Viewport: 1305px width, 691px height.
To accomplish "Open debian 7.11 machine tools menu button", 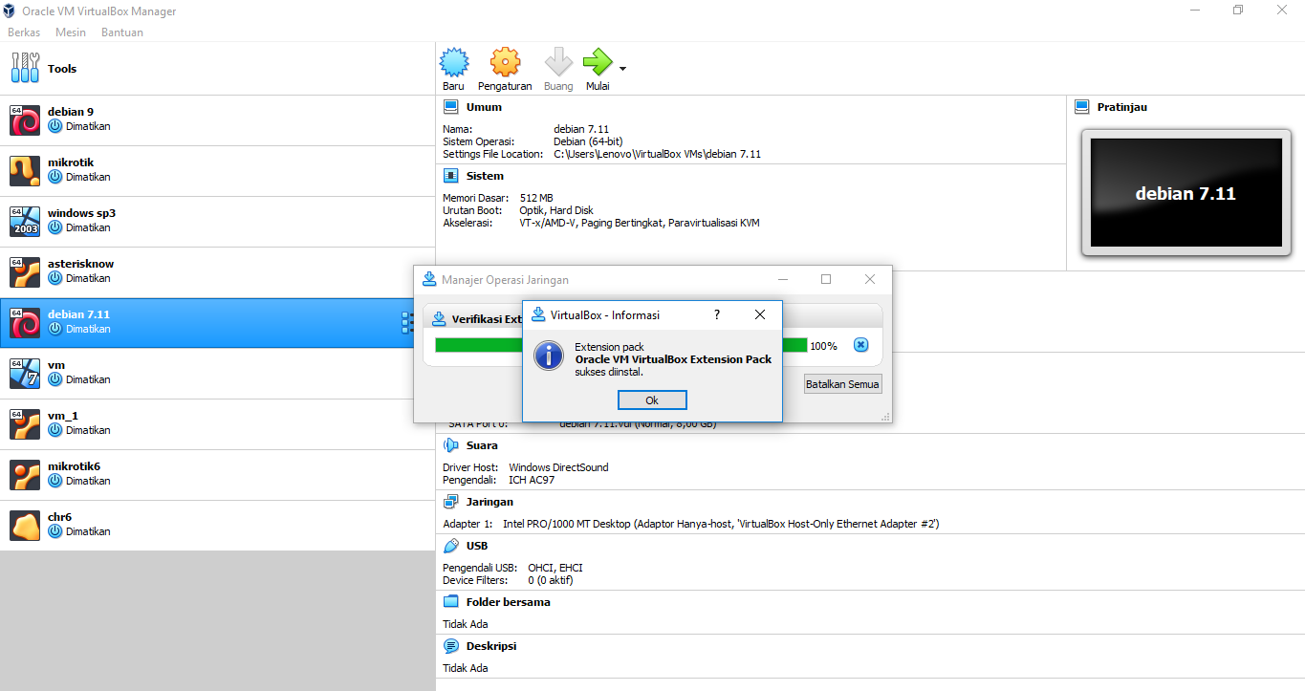I will pyautogui.click(x=406, y=323).
